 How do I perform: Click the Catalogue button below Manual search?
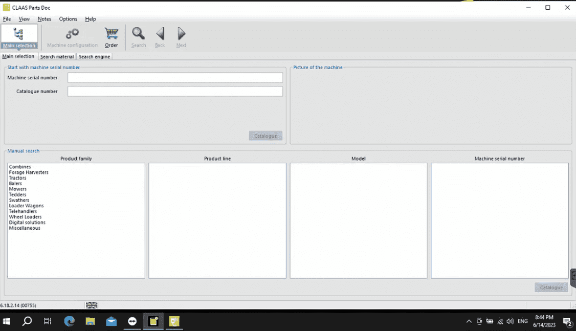point(551,288)
